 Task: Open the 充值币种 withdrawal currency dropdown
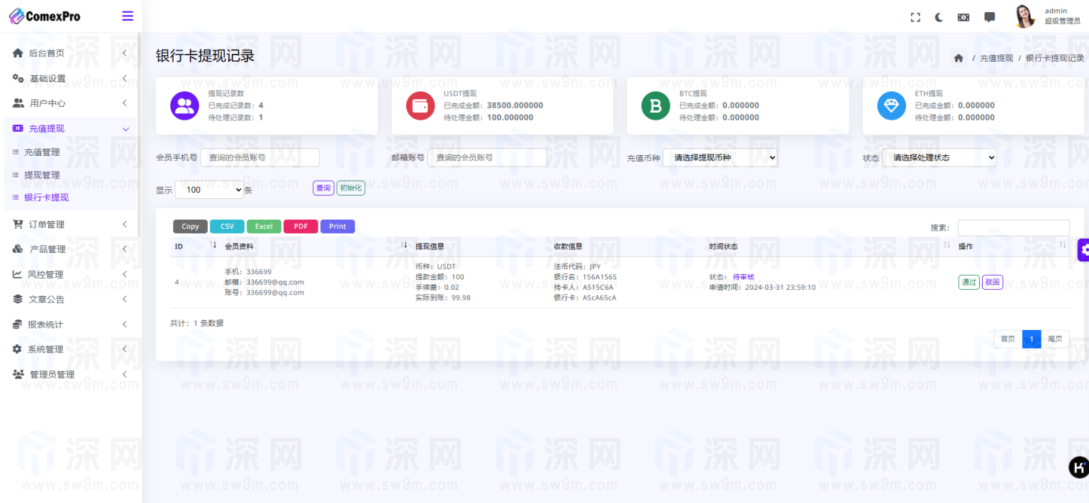[x=720, y=157]
